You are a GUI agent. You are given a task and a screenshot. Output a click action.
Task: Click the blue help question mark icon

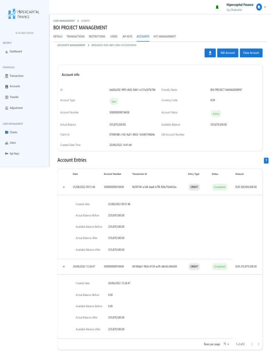pyautogui.click(x=266, y=160)
